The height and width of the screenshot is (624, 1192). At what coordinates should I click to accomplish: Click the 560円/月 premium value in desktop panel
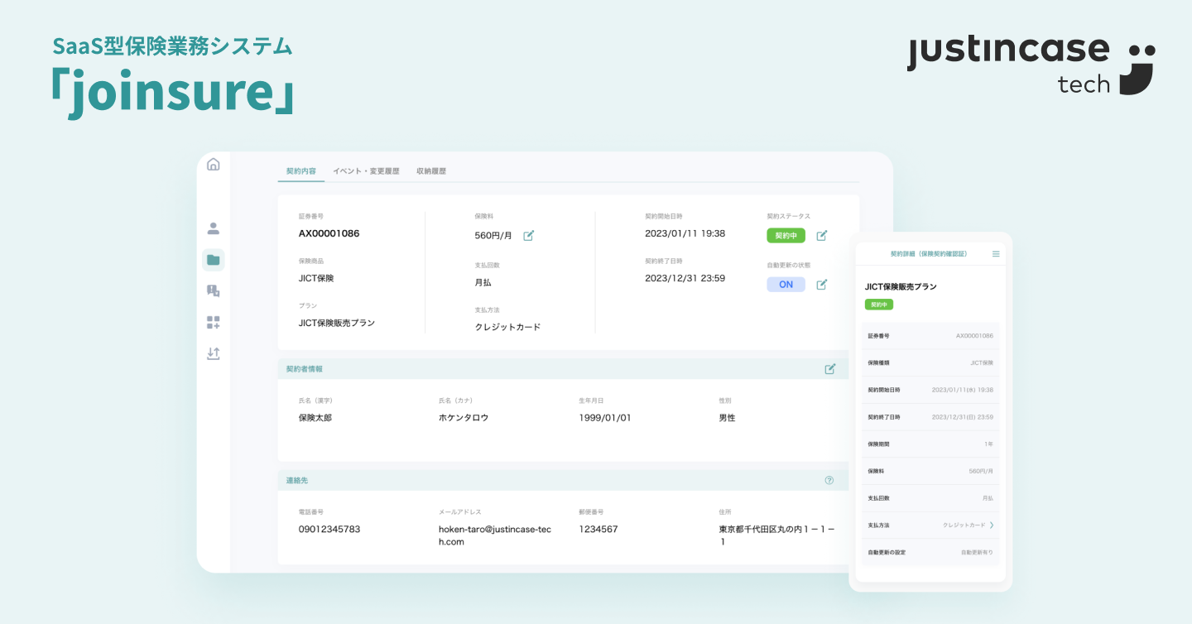coord(493,235)
